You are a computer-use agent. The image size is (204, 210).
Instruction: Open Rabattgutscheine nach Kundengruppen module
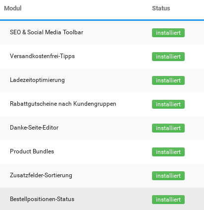tap(63, 104)
